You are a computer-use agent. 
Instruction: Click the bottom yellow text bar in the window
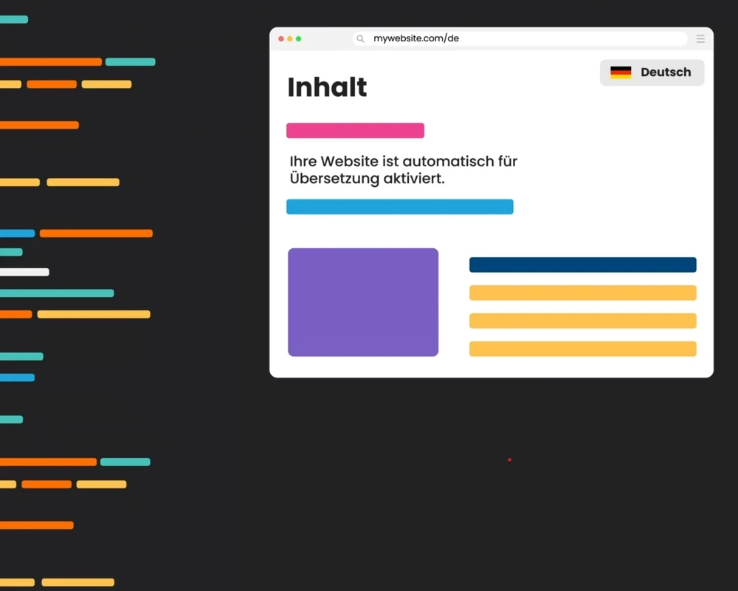pos(582,348)
